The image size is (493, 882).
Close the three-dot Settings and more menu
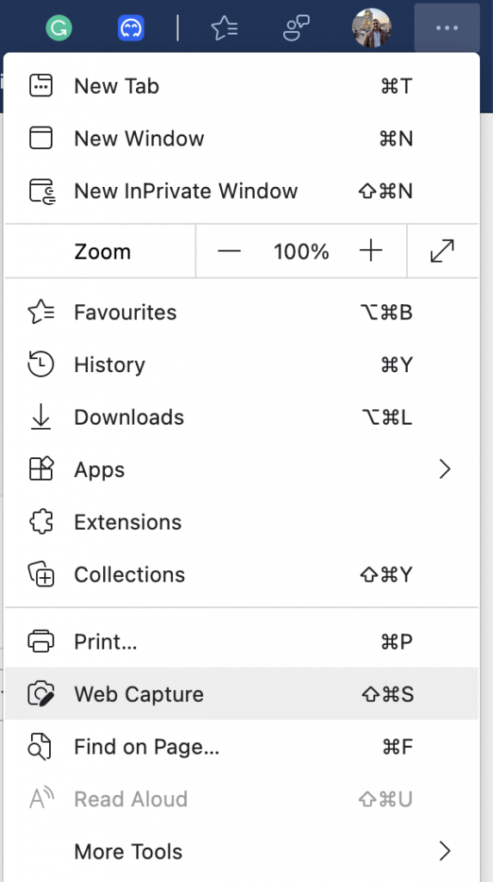point(447,28)
